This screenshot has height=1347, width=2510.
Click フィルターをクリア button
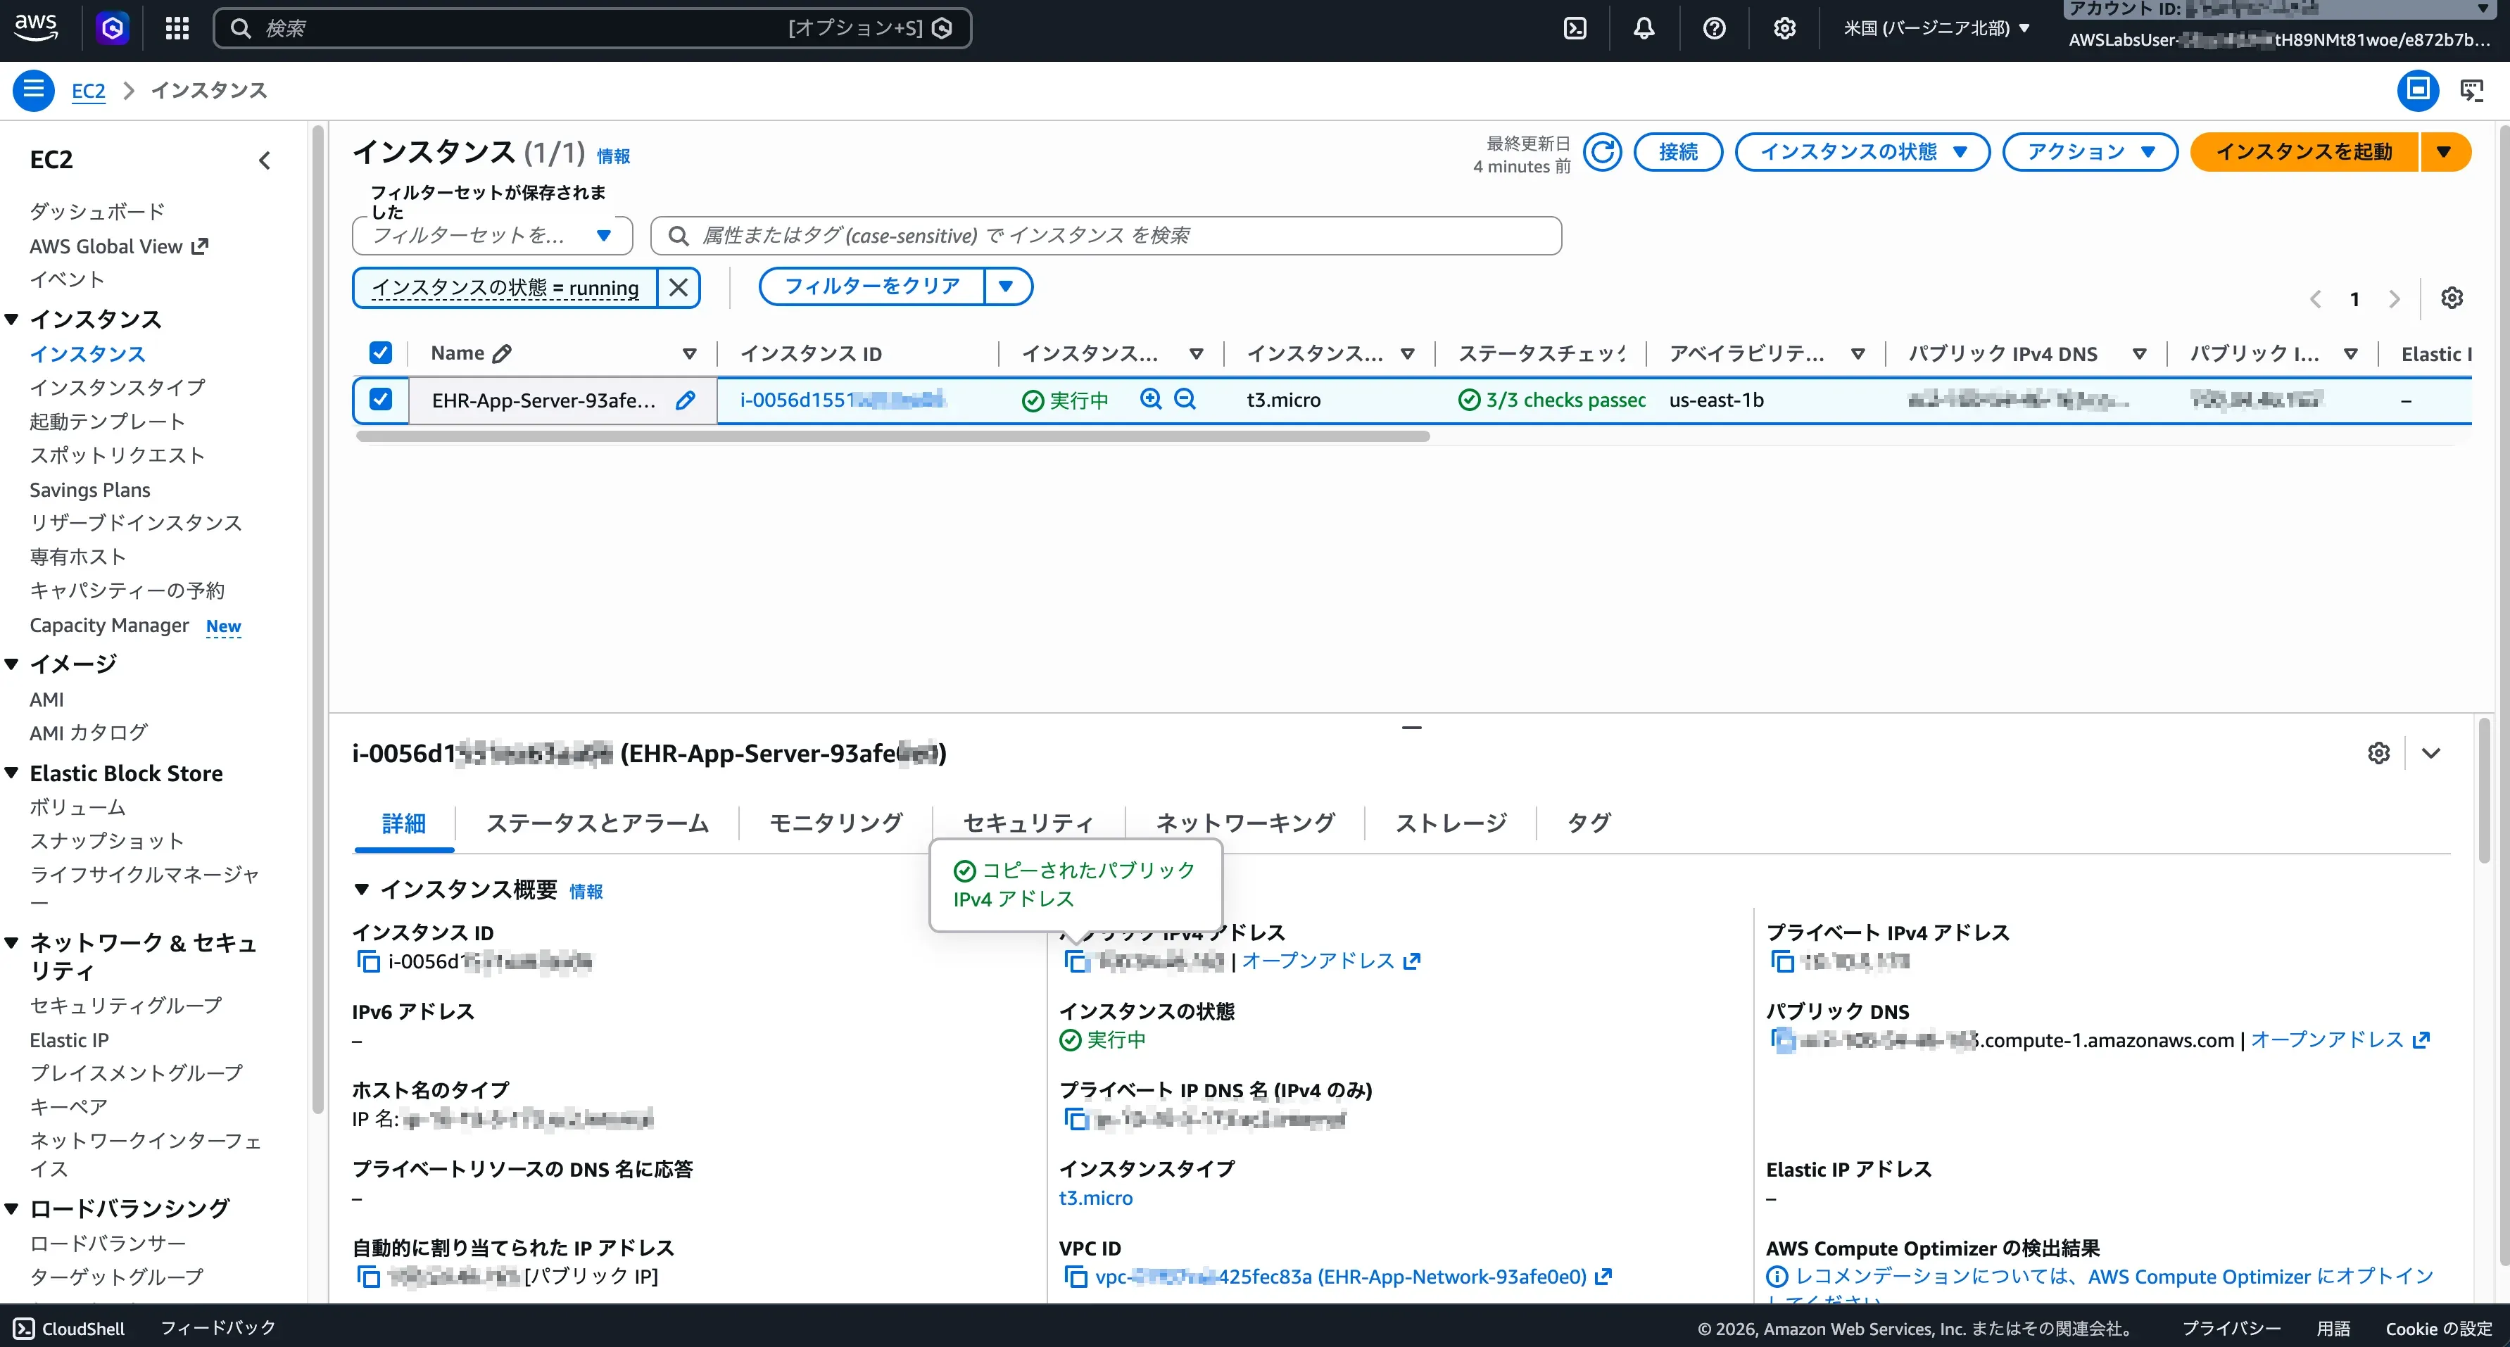click(x=872, y=286)
